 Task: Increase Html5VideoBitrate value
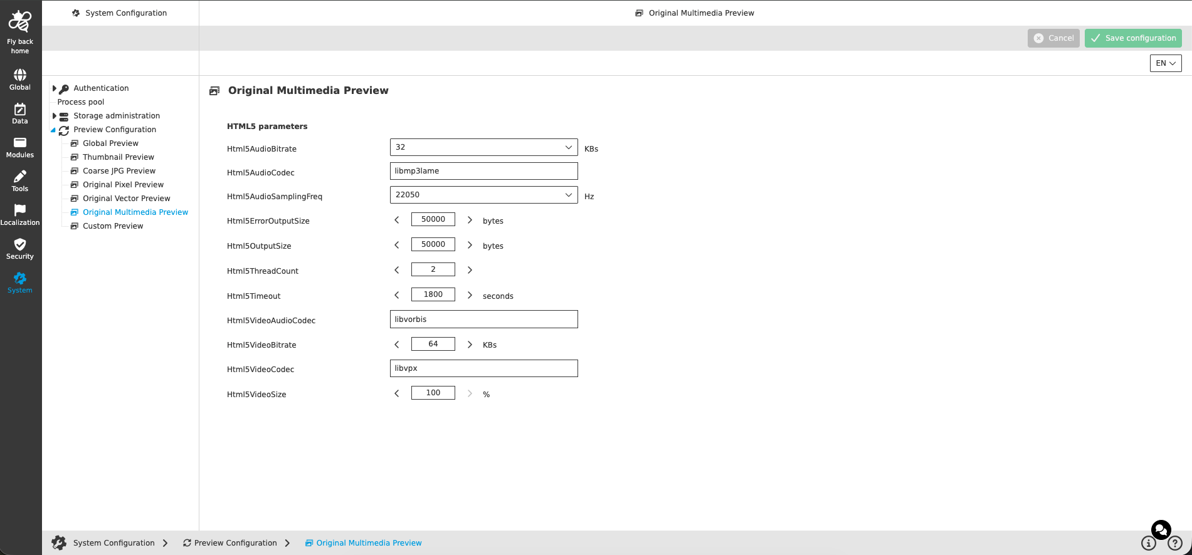click(470, 345)
